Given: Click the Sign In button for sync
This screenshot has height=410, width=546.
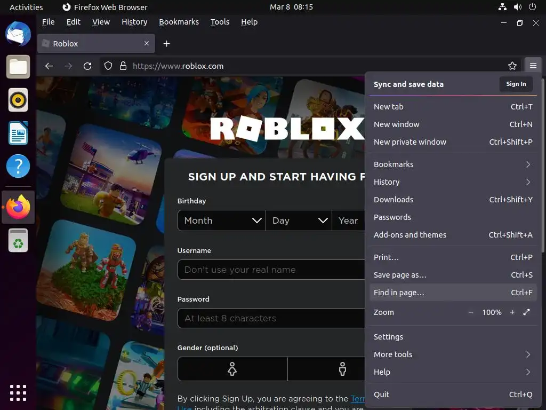Looking at the screenshot, I should (516, 84).
